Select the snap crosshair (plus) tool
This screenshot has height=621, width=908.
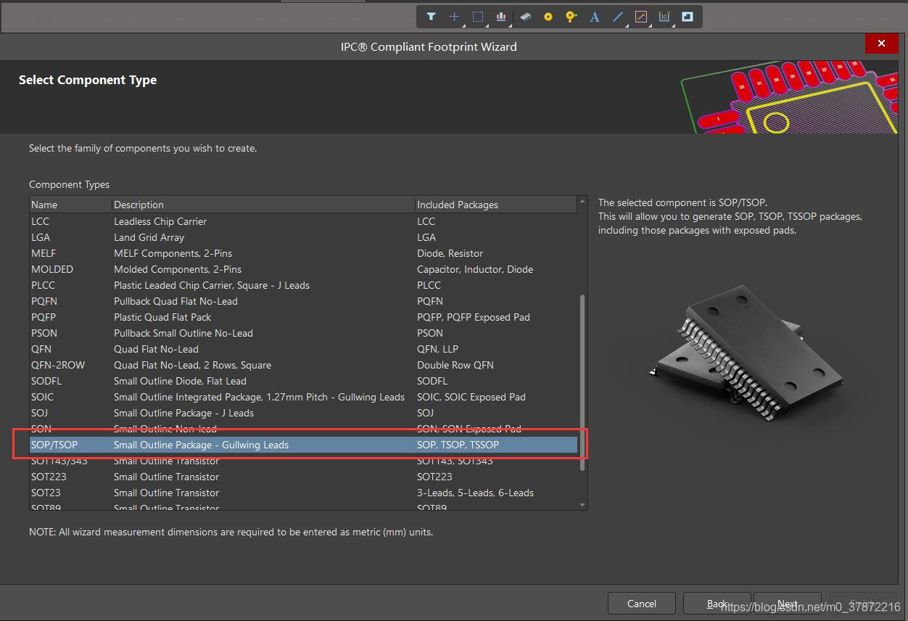[454, 17]
